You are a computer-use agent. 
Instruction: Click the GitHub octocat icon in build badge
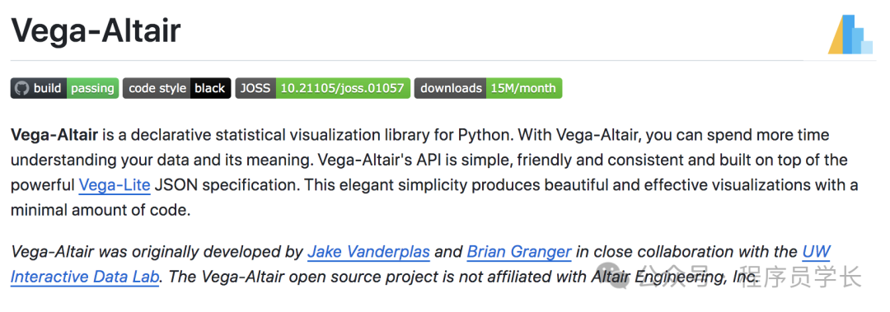point(21,88)
